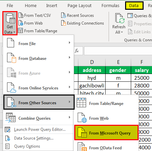
Task: Click the From Online Services icon
Action: point(11,87)
